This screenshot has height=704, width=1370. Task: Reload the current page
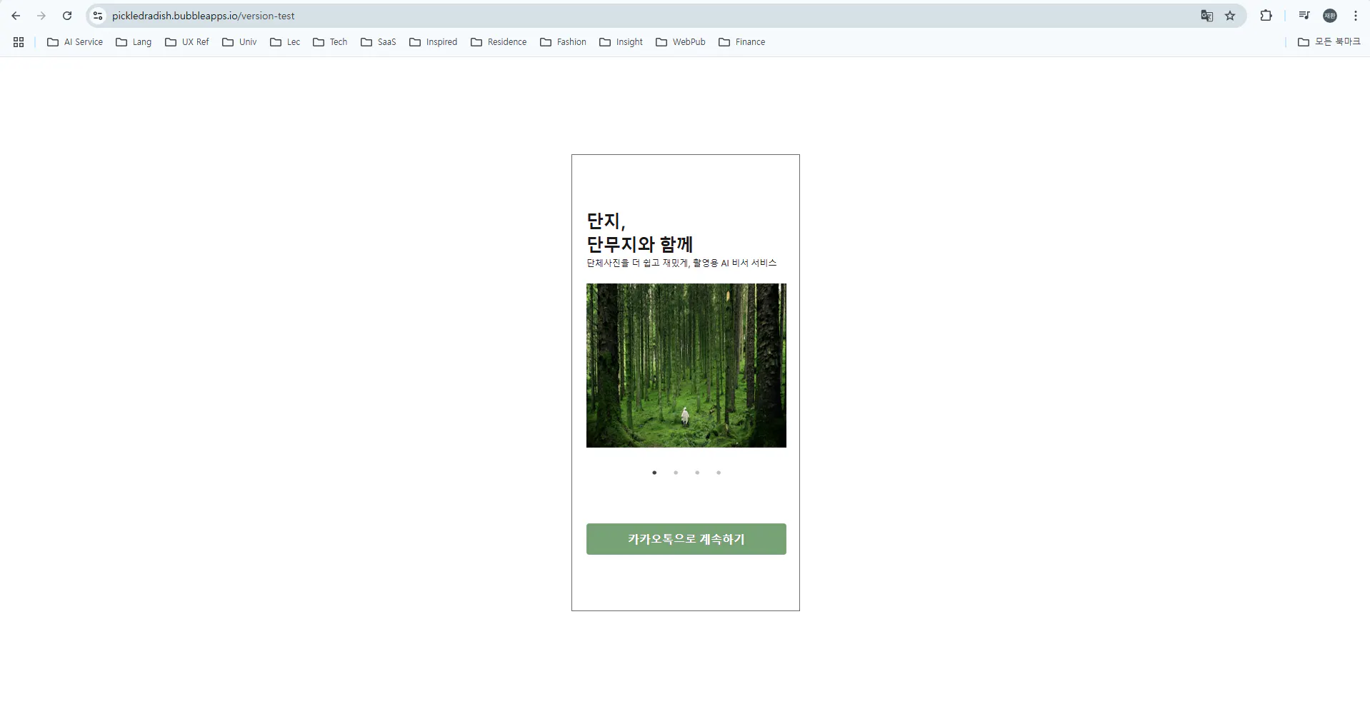pyautogui.click(x=67, y=15)
